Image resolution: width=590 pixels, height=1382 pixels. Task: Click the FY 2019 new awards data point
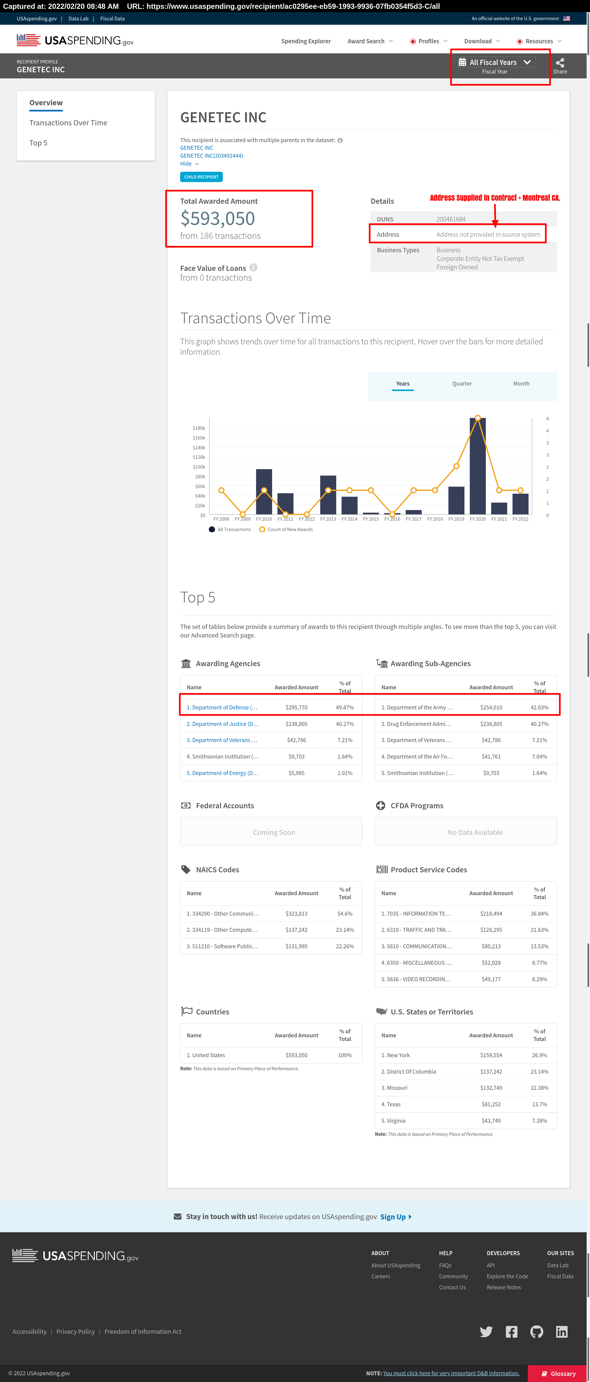click(457, 466)
